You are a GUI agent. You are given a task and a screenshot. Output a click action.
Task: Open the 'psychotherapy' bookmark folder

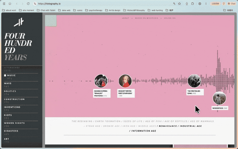(x=94, y=10)
